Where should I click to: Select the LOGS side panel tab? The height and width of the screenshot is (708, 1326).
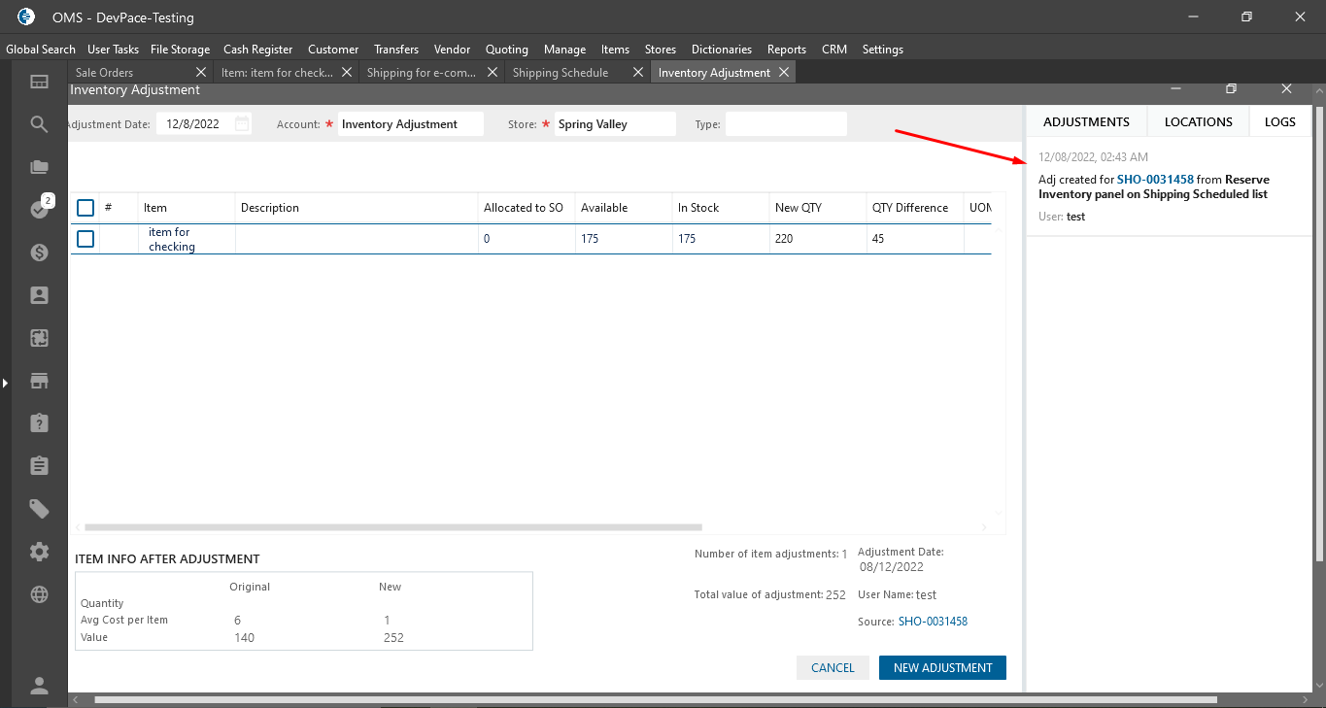[x=1280, y=121]
